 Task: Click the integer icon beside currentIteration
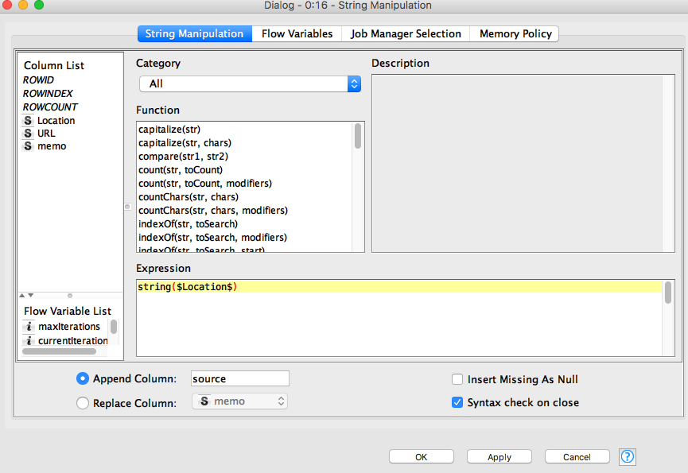click(x=29, y=340)
